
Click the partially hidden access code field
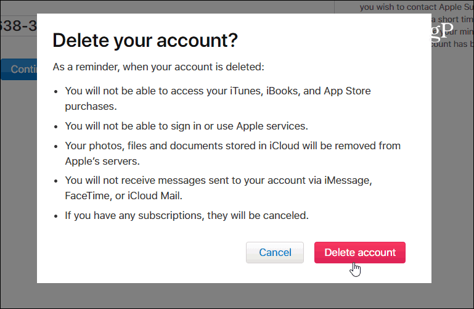click(18, 26)
